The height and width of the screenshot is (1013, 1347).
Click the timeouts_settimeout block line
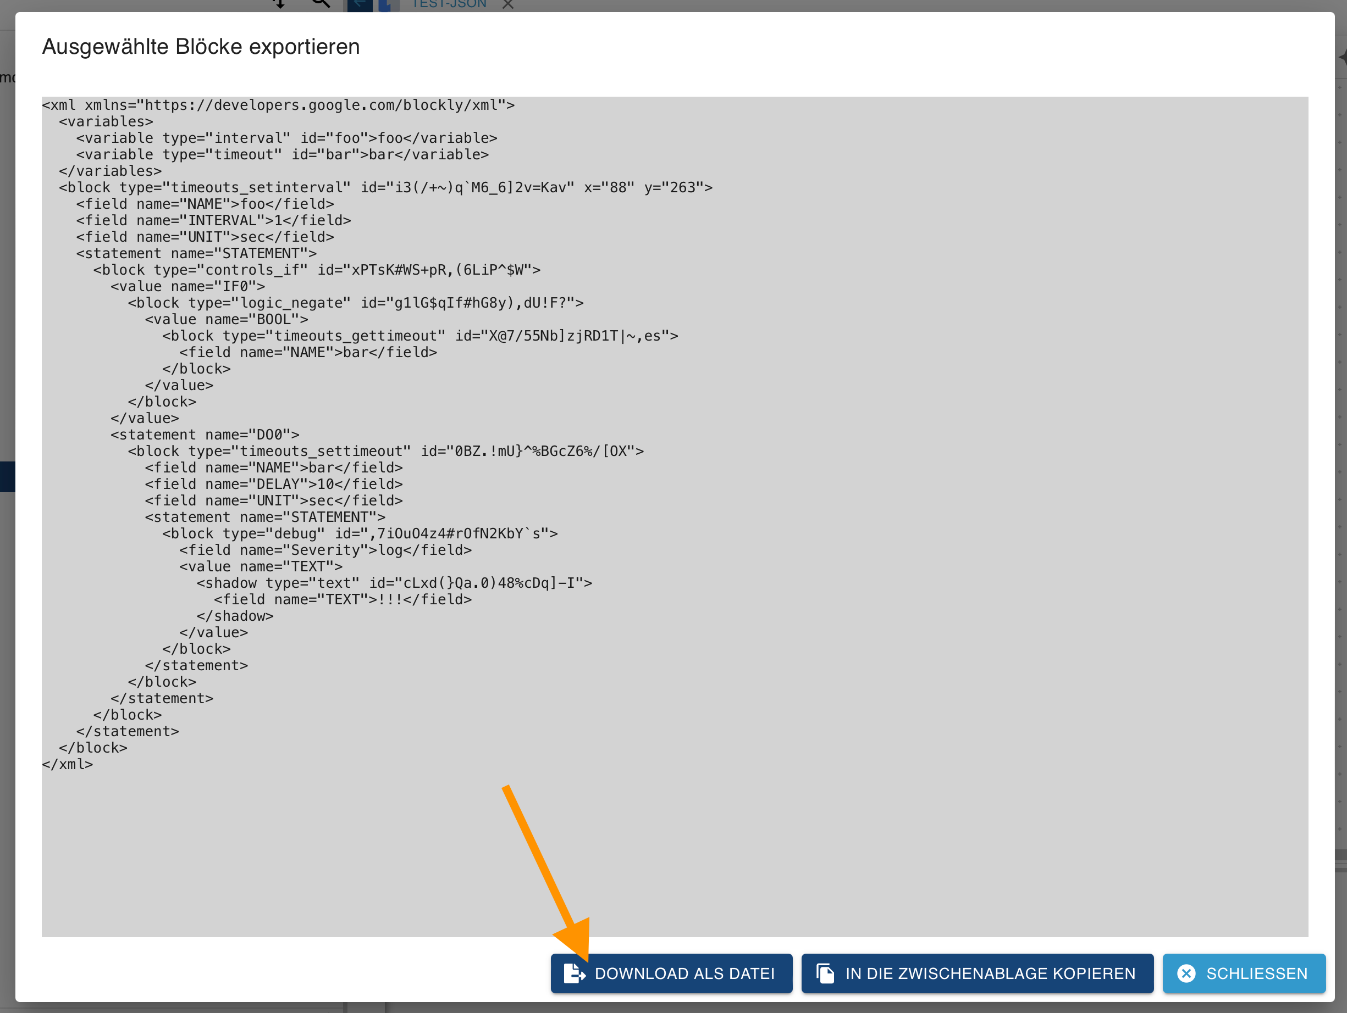tap(385, 451)
